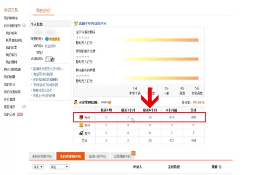Open the 手机上评价的步骤 link

point(44,96)
